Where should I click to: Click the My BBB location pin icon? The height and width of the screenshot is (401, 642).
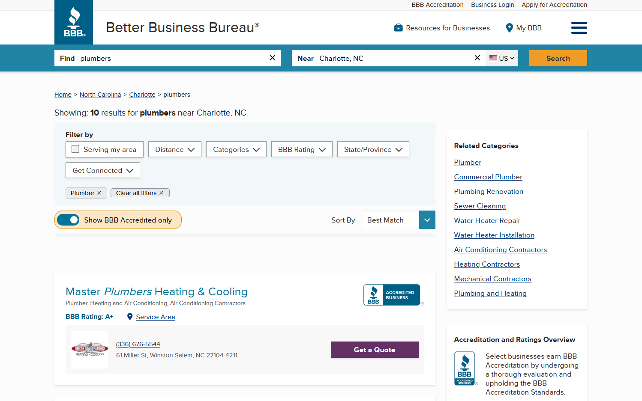pos(509,27)
